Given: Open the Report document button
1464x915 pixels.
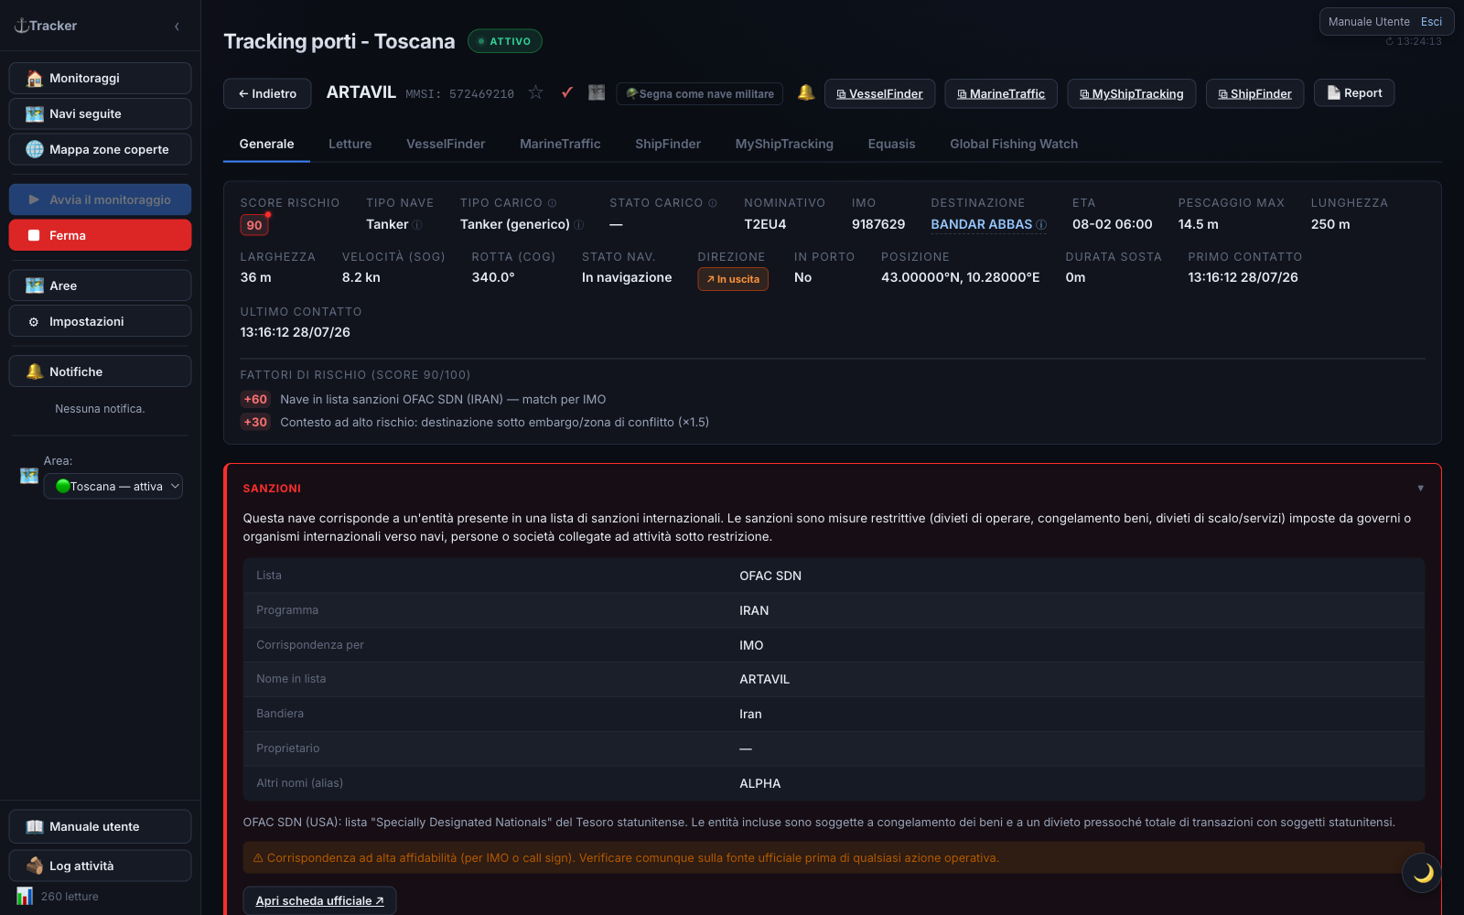Looking at the screenshot, I should [1354, 92].
